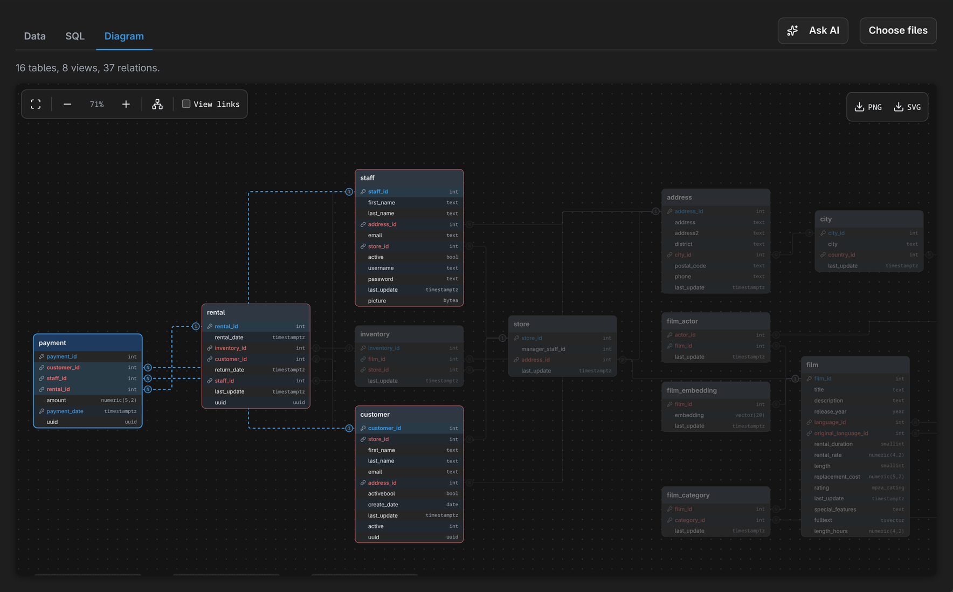Select the rental_date column in rental
The image size is (953, 592).
[x=256, y=338]
